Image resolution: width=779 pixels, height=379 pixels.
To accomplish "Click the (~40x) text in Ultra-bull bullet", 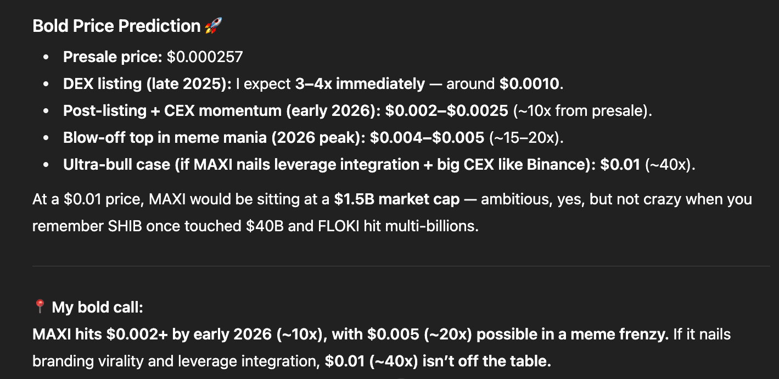I will (668, 164).
